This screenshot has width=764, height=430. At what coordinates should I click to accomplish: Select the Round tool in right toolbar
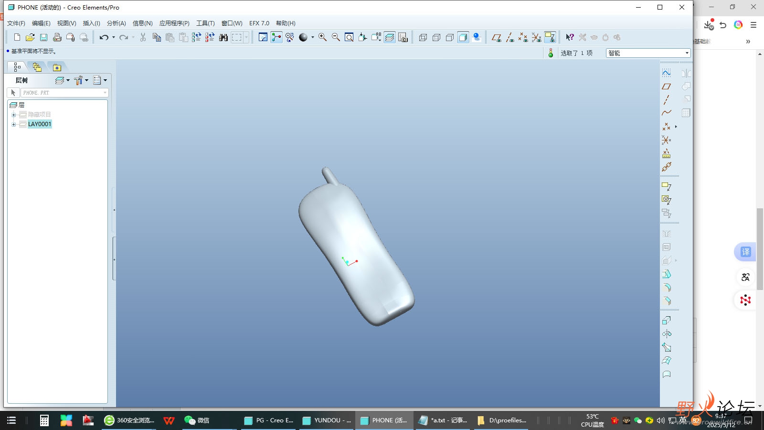click(x=667, y=288)
